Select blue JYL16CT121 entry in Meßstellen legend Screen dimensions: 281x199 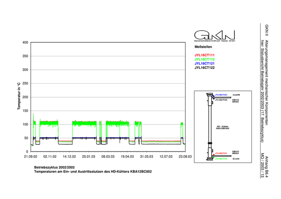coord(204,64)
